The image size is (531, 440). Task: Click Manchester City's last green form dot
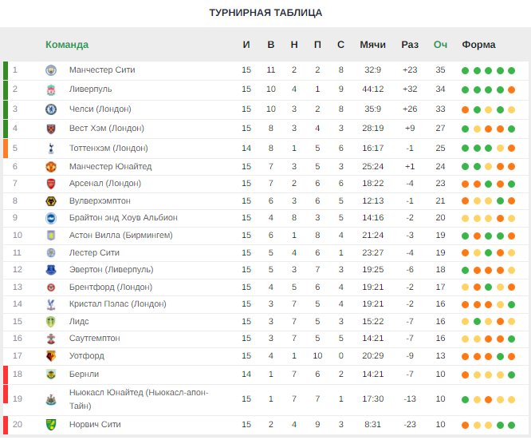pos(511,70)
